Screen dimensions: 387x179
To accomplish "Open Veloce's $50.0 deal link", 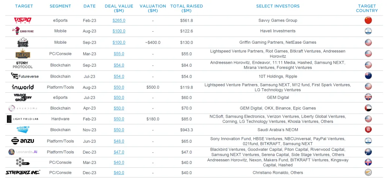I will click(x=119, y=98).
